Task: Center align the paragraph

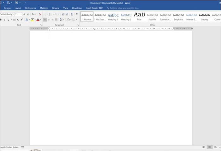Action: coord(49,20)
